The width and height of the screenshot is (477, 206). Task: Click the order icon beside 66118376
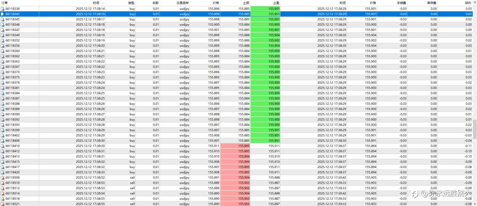(x=3, y=83)
